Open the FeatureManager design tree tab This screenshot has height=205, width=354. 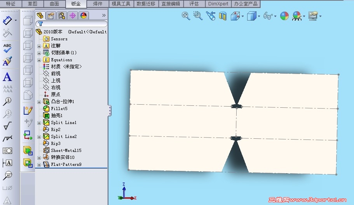40,15
